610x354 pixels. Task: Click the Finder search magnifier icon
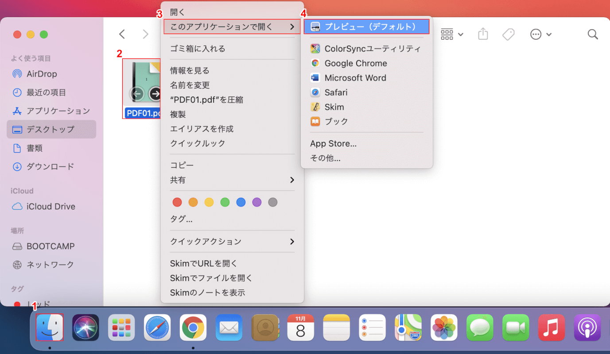click(593, 34)
